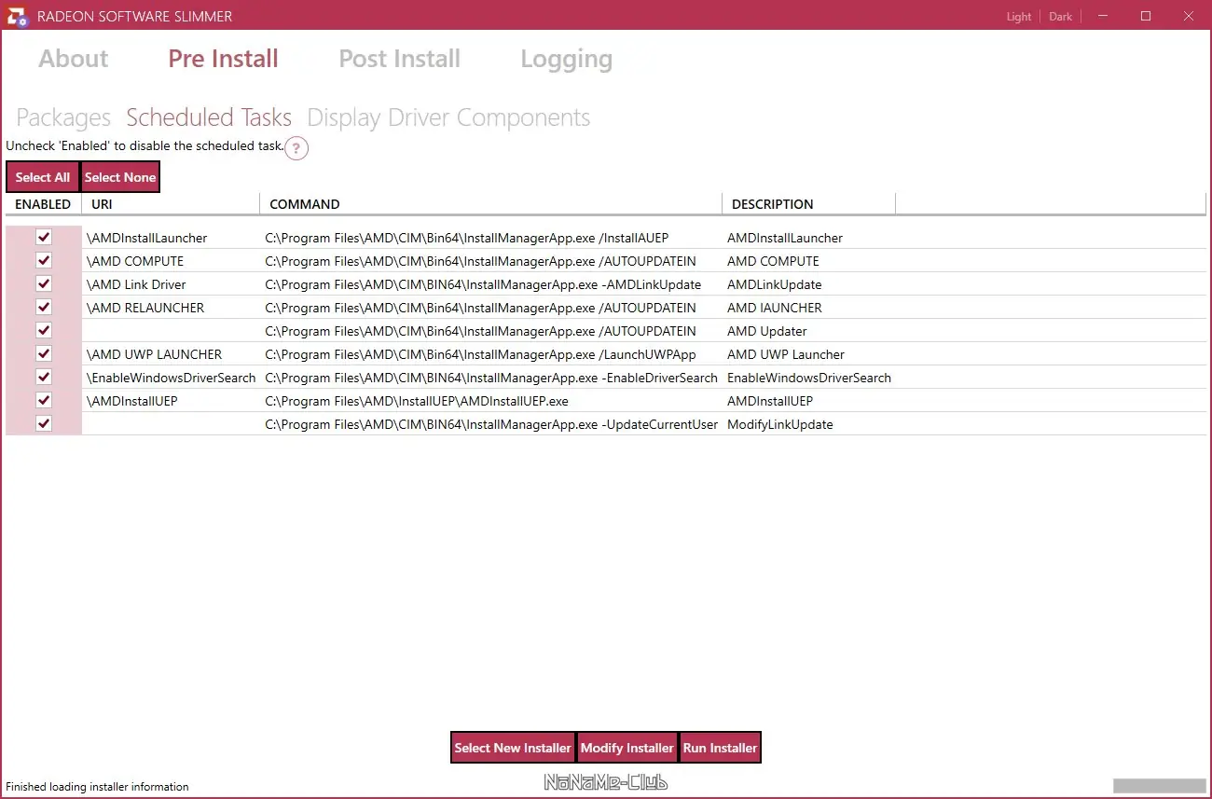Click the command ending in -EnableDriverSearch
Image resolution: width=1212 pixels, height=799 pixels.
(x=491, y=378)
